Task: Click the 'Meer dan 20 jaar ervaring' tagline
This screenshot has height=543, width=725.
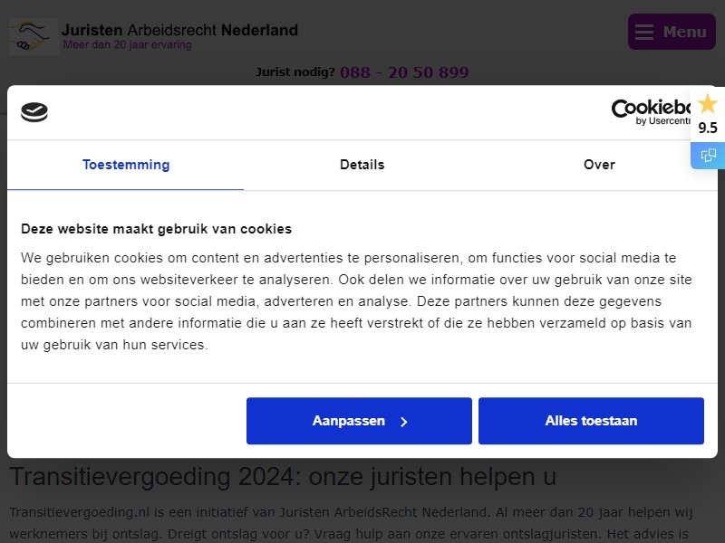Action: [127, 44]
